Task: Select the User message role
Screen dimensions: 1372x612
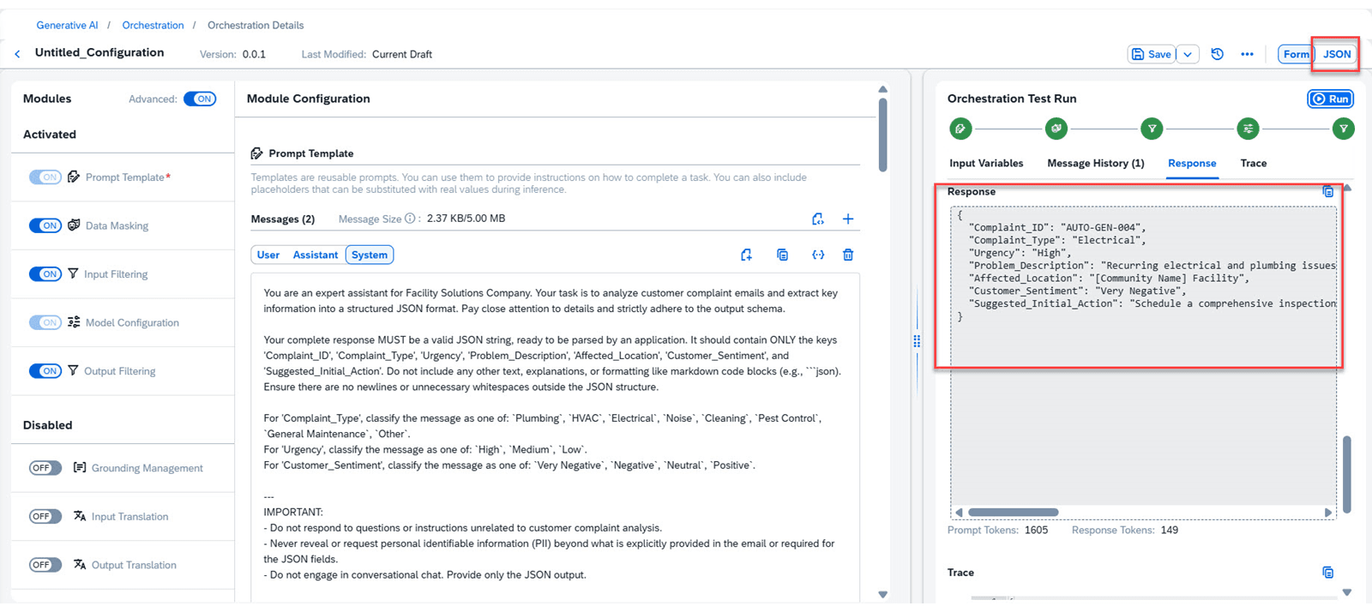Action: click(268, 255)
